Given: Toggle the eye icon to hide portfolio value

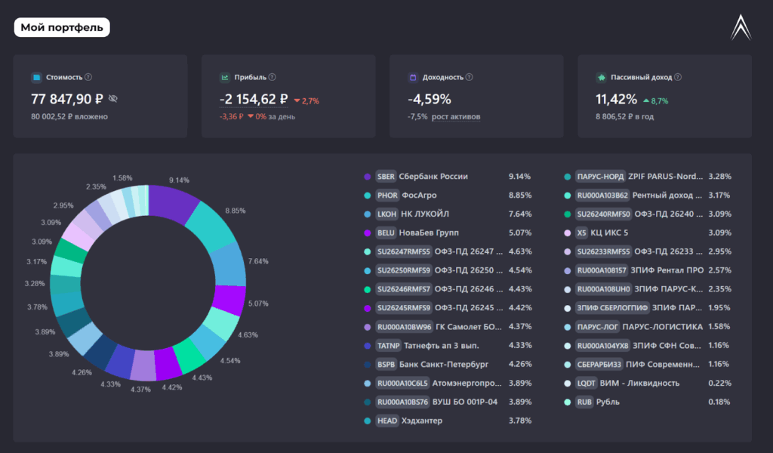Looking at the screenshot, I should (113, 99).
